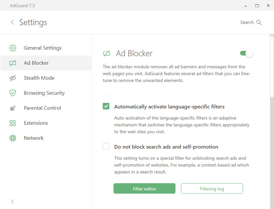Image resolution: width=274 pixels, height=209 pixels.
Task: Check do not block search ads box
Action: click(x=106, y=146)
